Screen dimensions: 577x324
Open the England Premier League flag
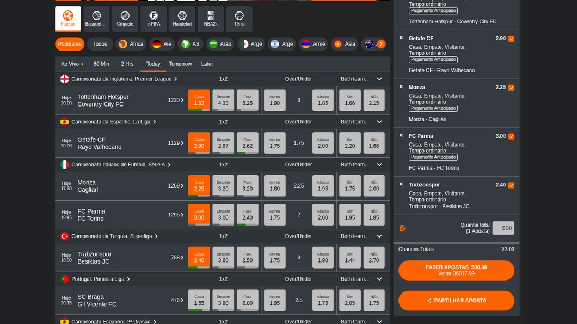tap(64, 79)
